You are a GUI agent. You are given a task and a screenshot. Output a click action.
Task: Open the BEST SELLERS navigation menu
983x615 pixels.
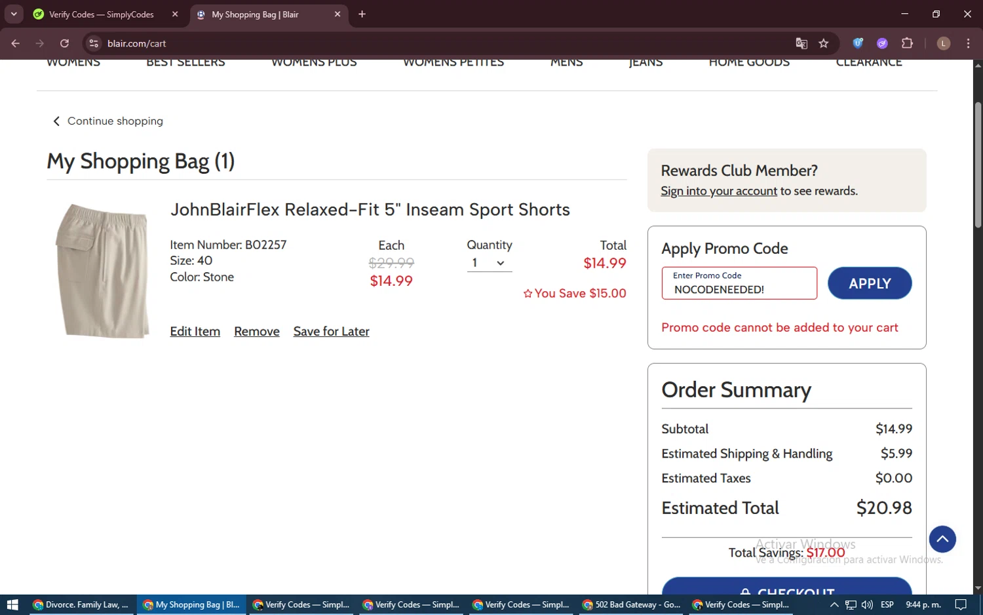tap(185, 63)
